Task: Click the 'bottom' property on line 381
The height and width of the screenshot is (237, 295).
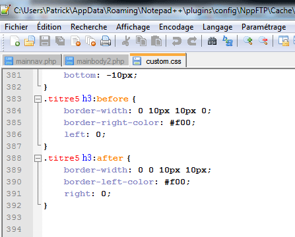Action: (80, 75)
